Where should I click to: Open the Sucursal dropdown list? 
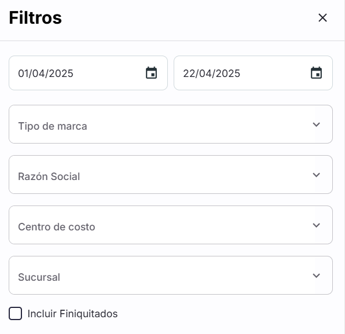coord(171,276)
